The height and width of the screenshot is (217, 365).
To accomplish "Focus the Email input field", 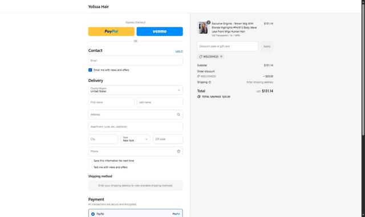I will [136, 60].
